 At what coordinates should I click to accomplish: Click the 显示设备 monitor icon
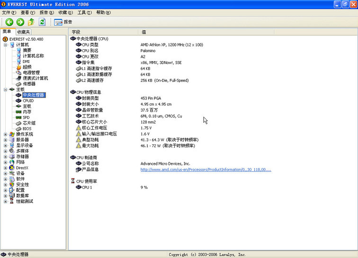(12, 145)
